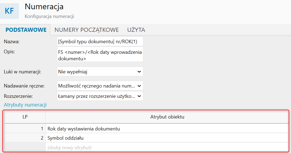Click the Atrybut obiektu column header

click(x=167, y=117)
